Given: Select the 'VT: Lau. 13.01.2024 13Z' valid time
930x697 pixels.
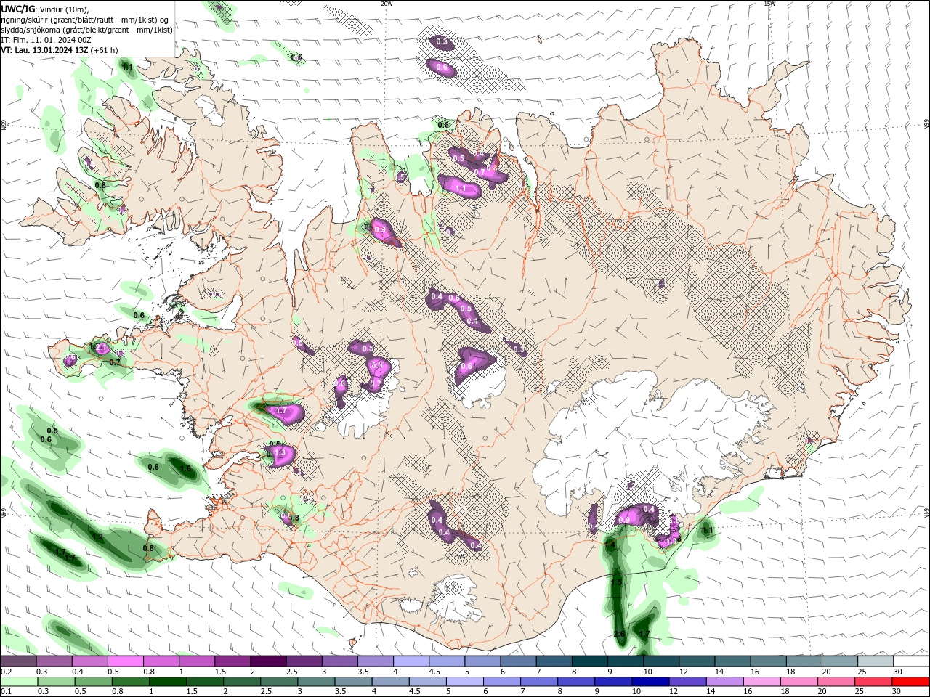Looking at the screenshot, I should tap(44, 50).
